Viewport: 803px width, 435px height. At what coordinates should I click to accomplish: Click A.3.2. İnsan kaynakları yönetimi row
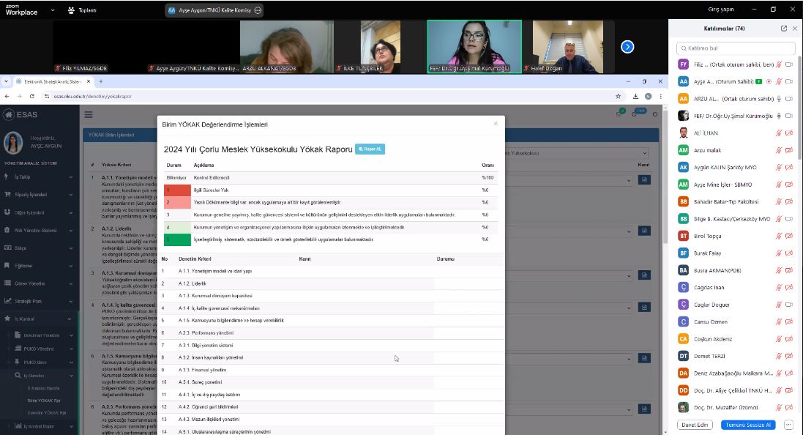(x=331, y=357)
